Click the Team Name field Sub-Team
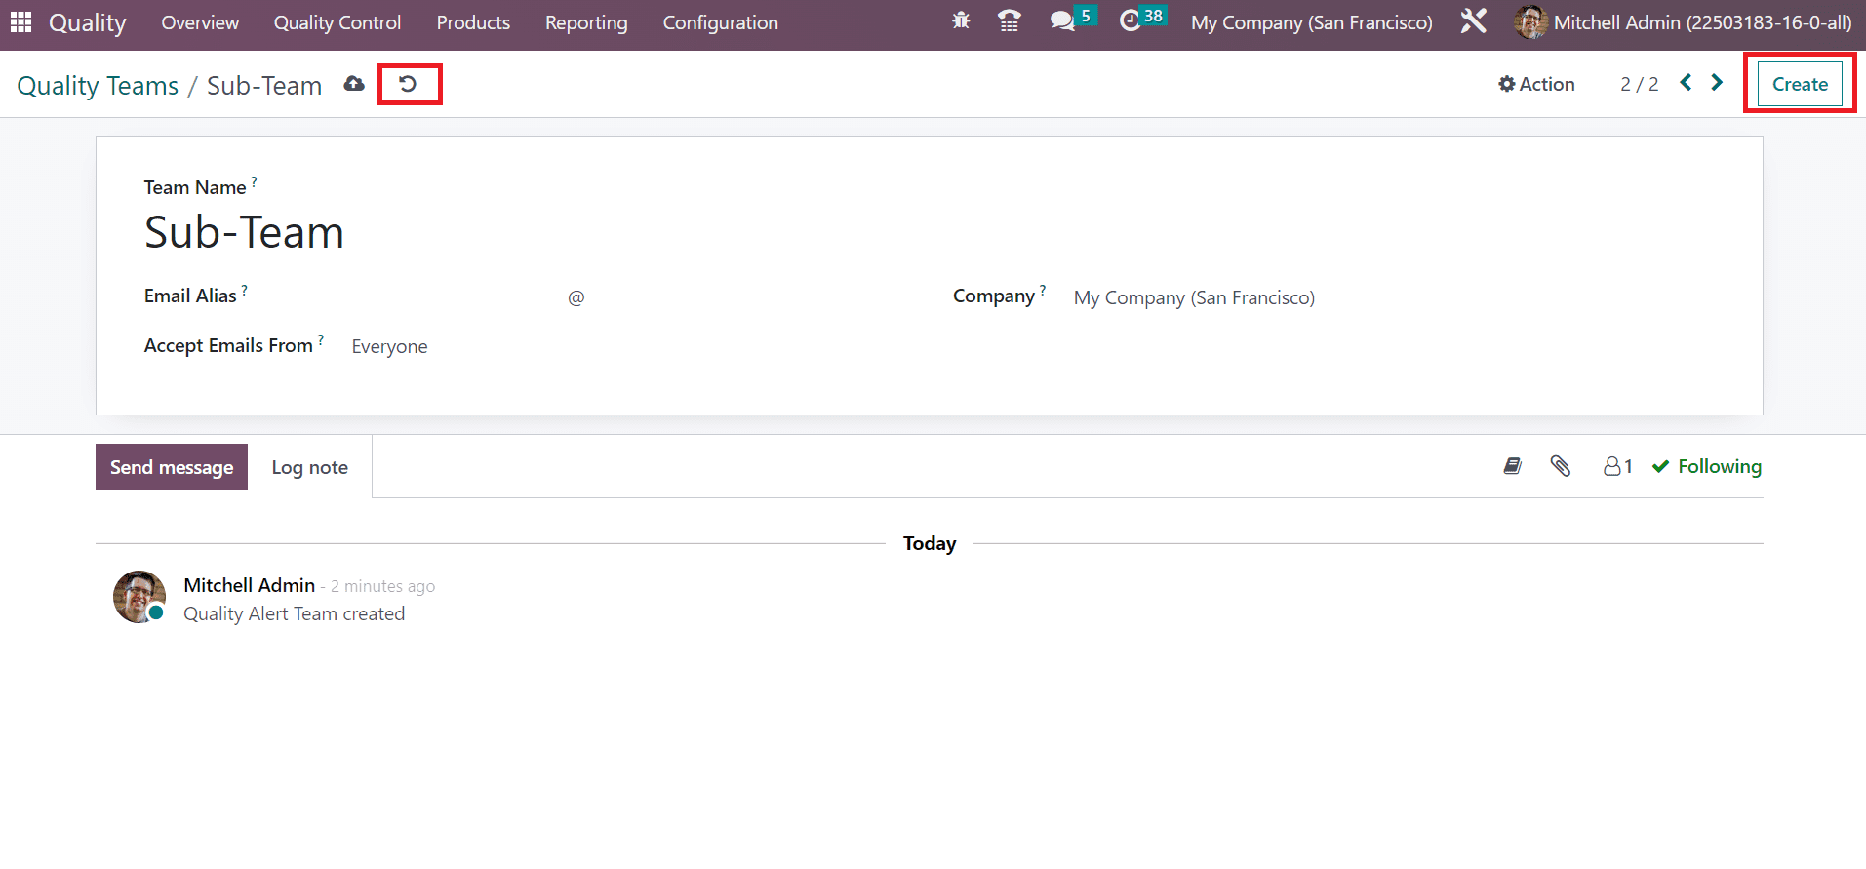This screenshot has height=869, width=1866. tap(244, 232)
